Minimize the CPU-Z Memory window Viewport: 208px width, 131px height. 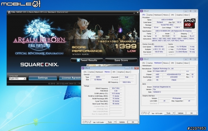tap(127, 68)
